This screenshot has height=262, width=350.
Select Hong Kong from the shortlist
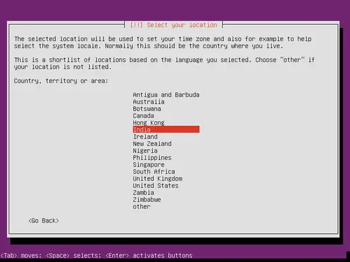(149, 122)
